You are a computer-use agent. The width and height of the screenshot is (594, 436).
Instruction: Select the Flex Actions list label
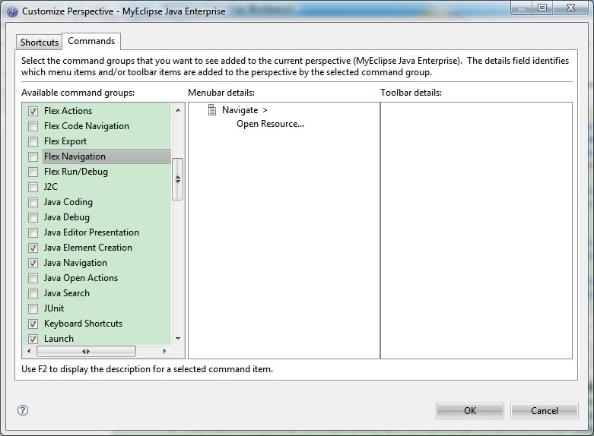coord(68,111)
